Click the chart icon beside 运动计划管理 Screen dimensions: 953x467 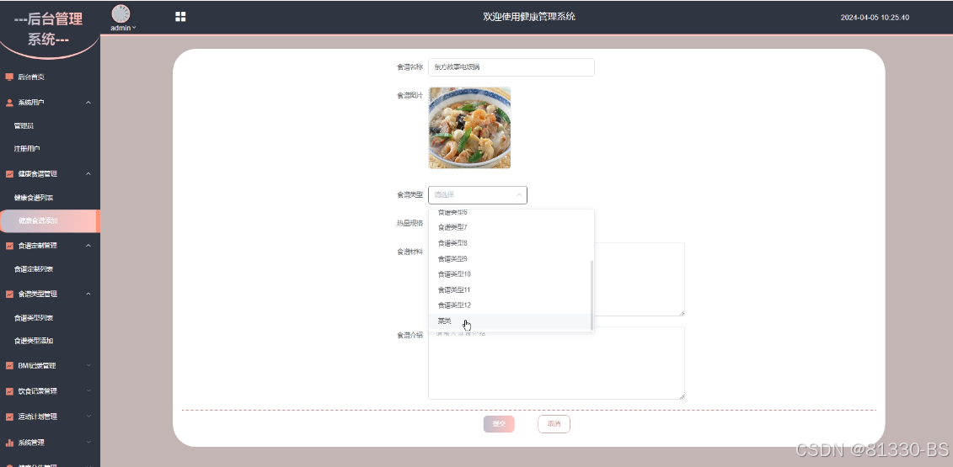[9, 417]
